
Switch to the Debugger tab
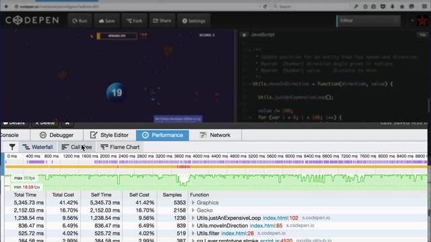tap(57, 135)
